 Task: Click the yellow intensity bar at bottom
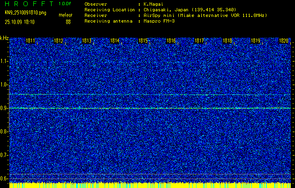150,185
